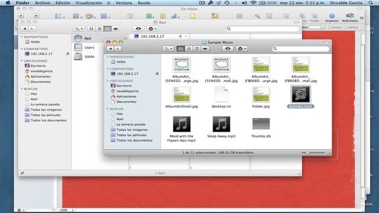
Task: Select Folder.jpg thumbnail
Action: 261,94
